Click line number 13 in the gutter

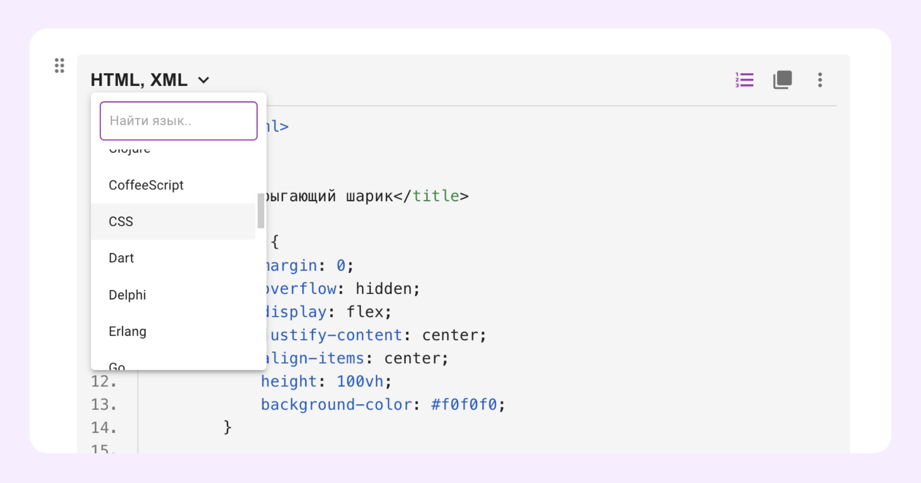coord(103,405)
